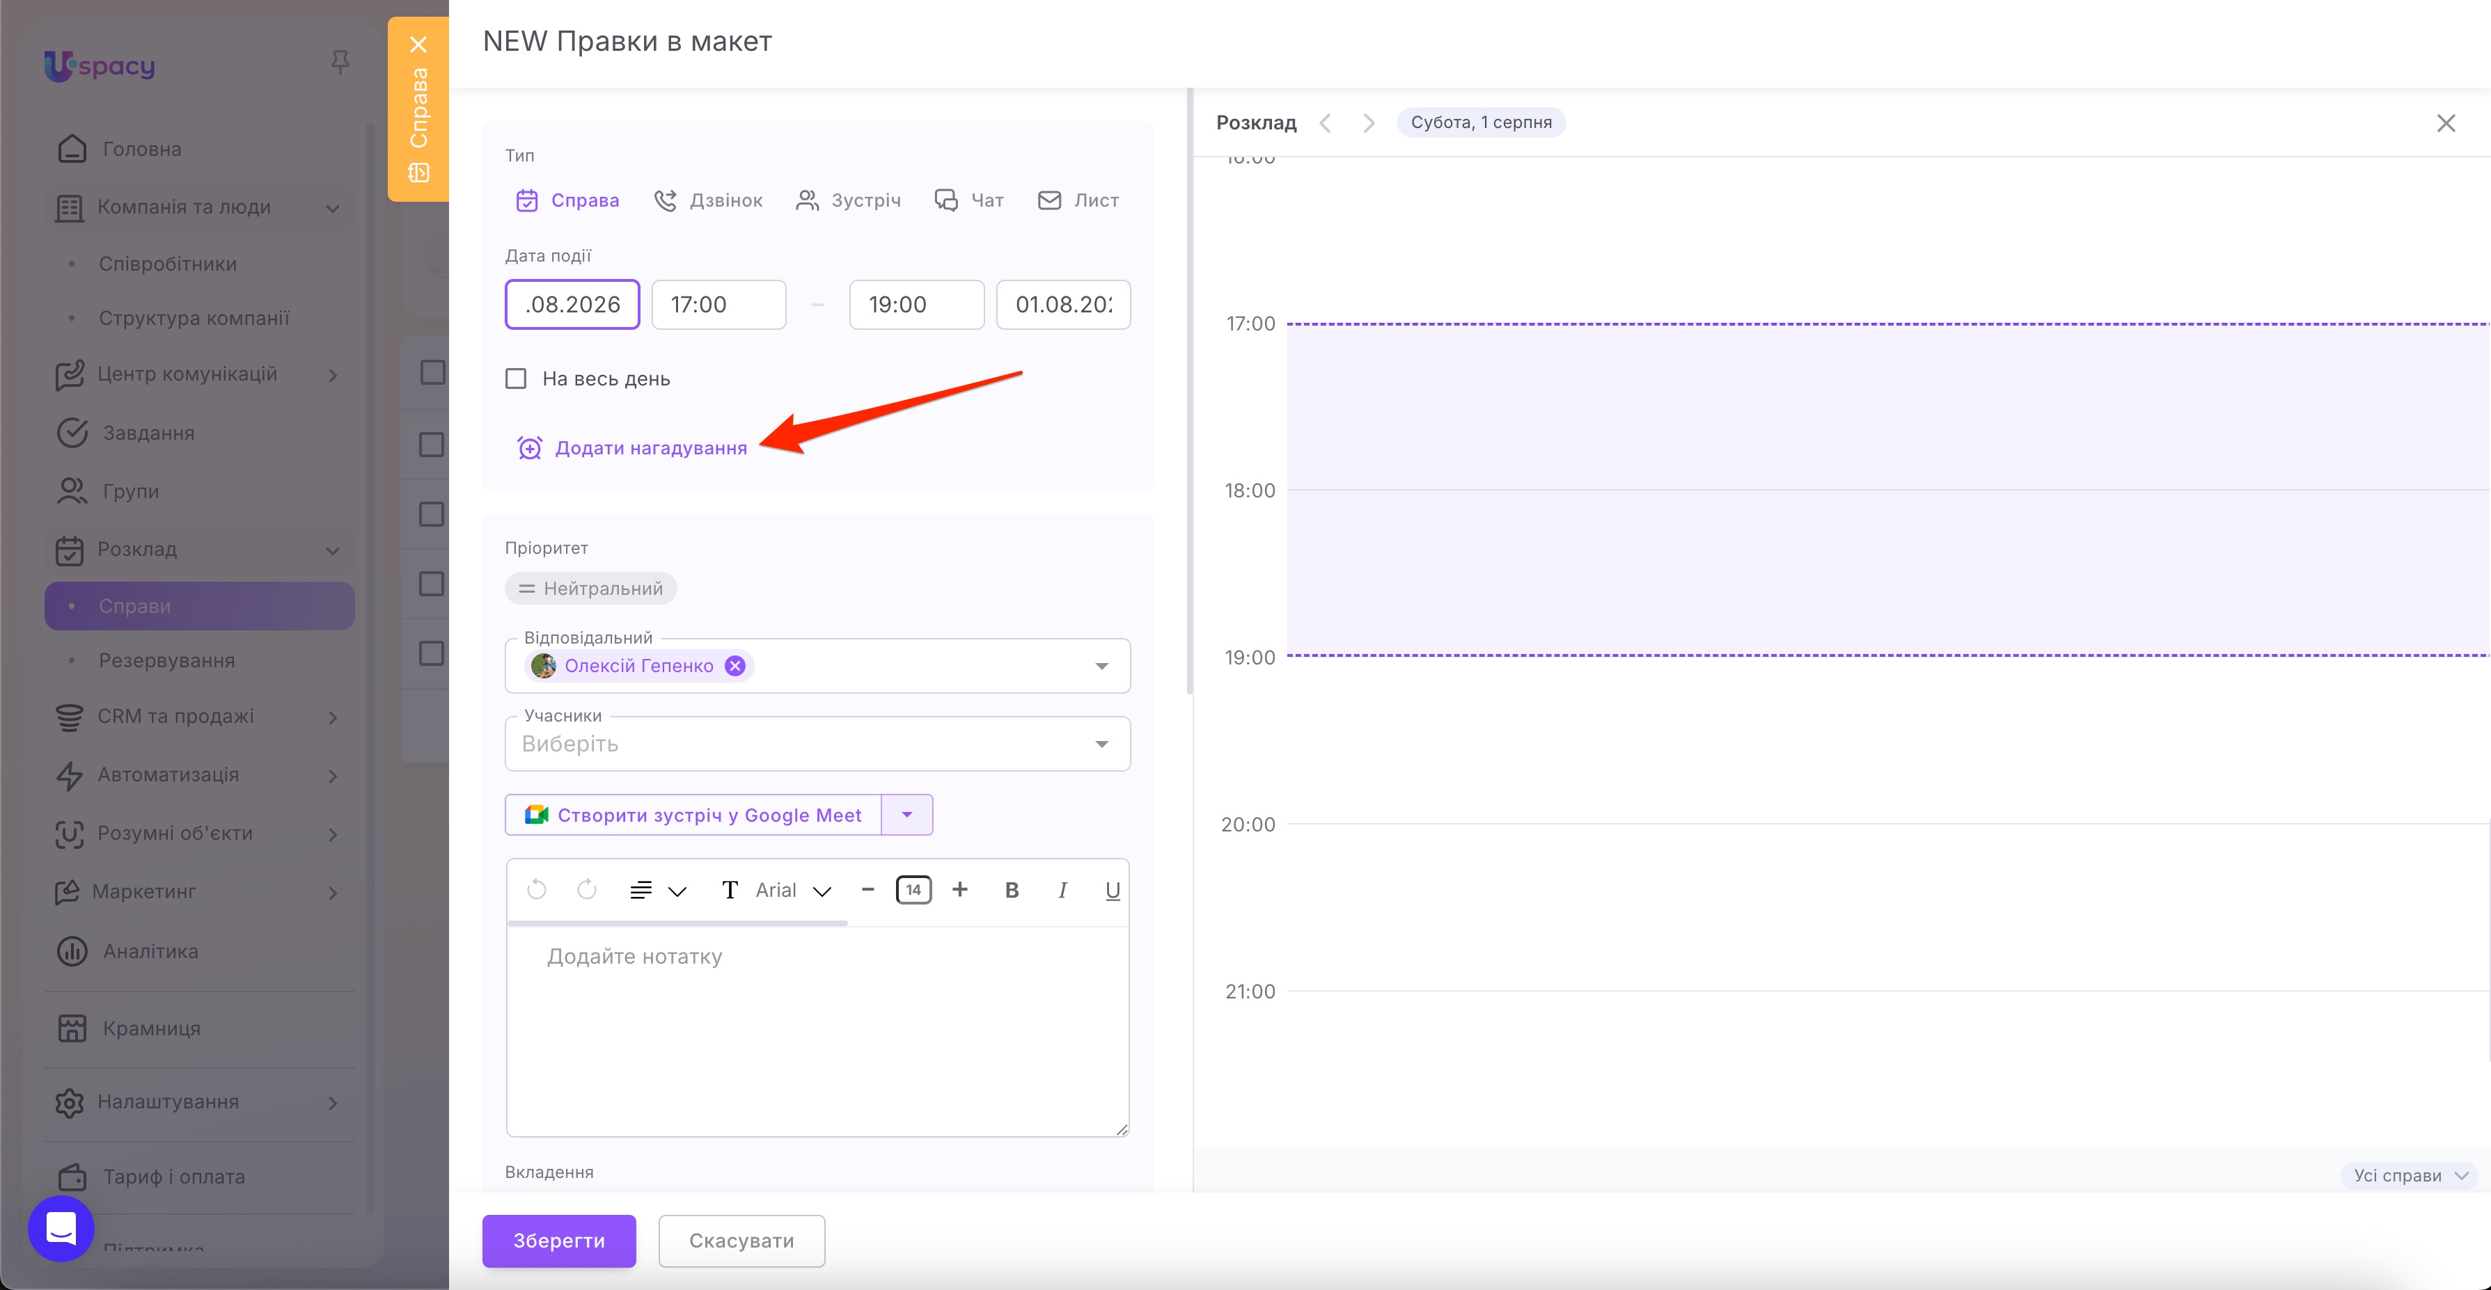Open the support chat bubble icon
The height and width of the screenshot is (1290, 2491).
pyautogui.click(x=61, y=1228)
